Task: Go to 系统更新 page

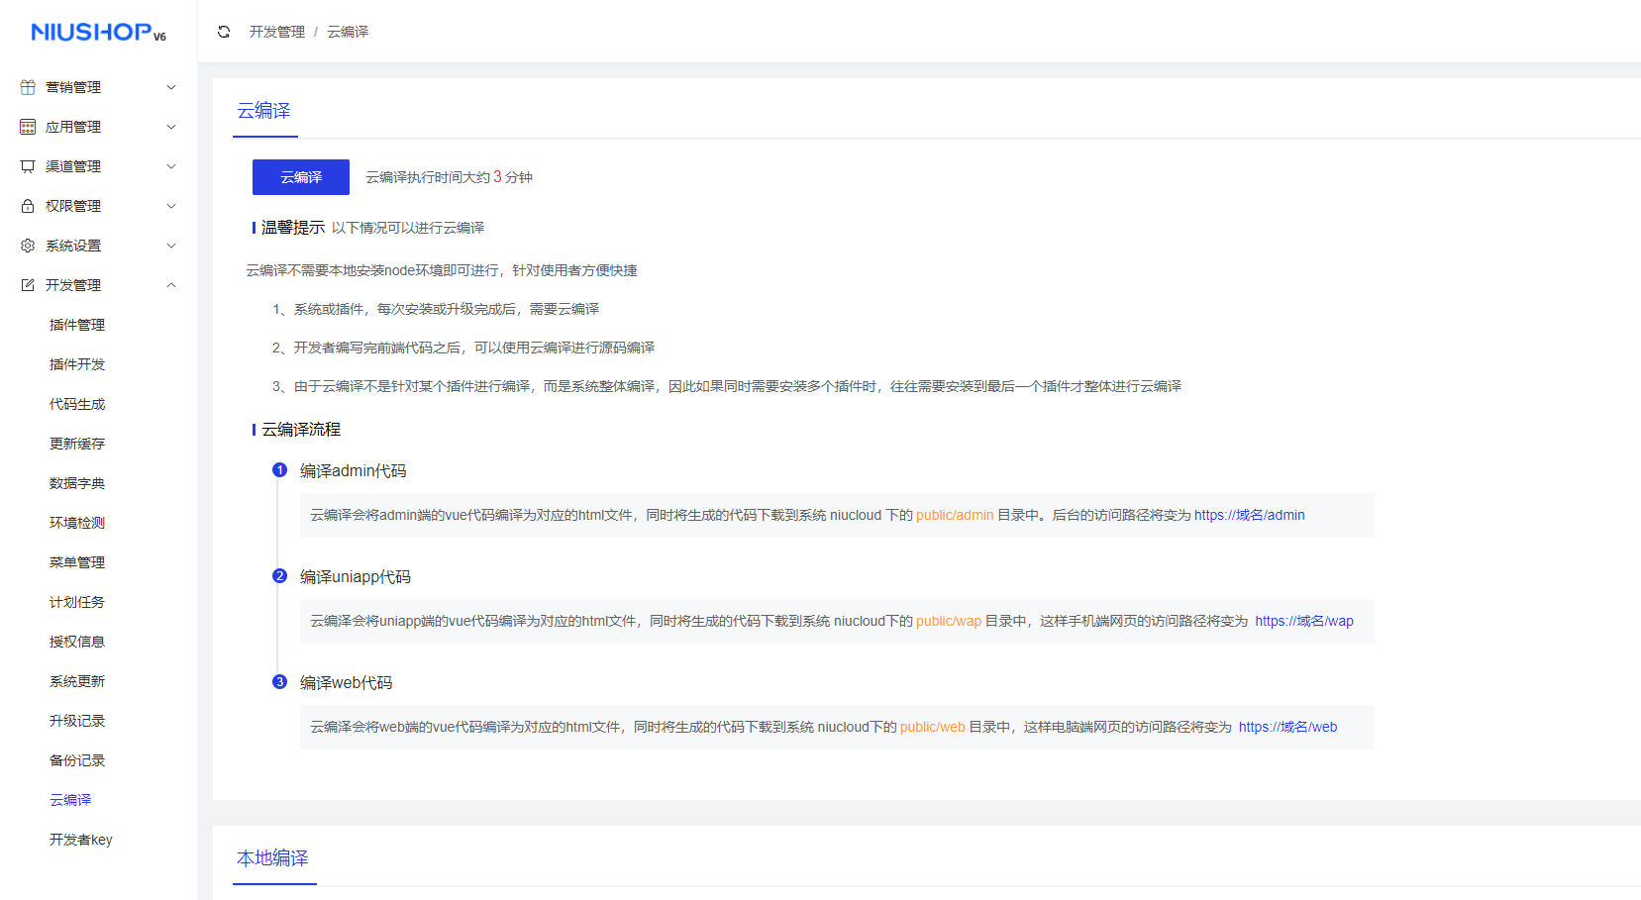Action: tap(77, 681)
